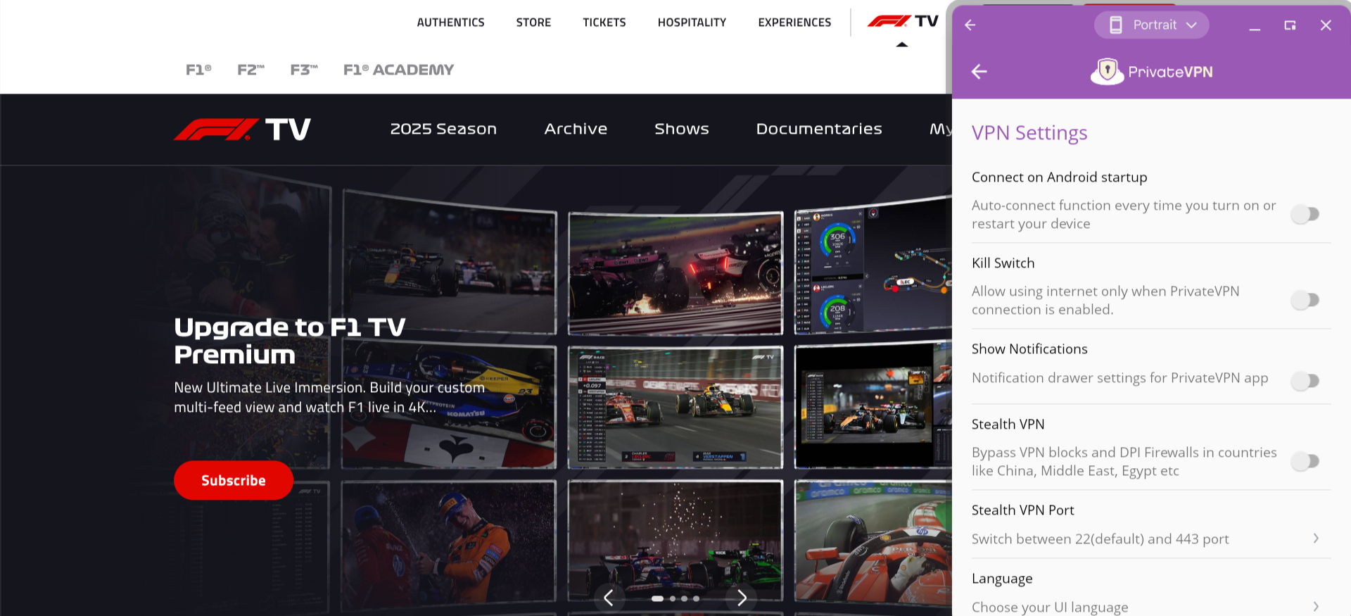
Task: Open the 2025 Season tab
Action: 443,129
